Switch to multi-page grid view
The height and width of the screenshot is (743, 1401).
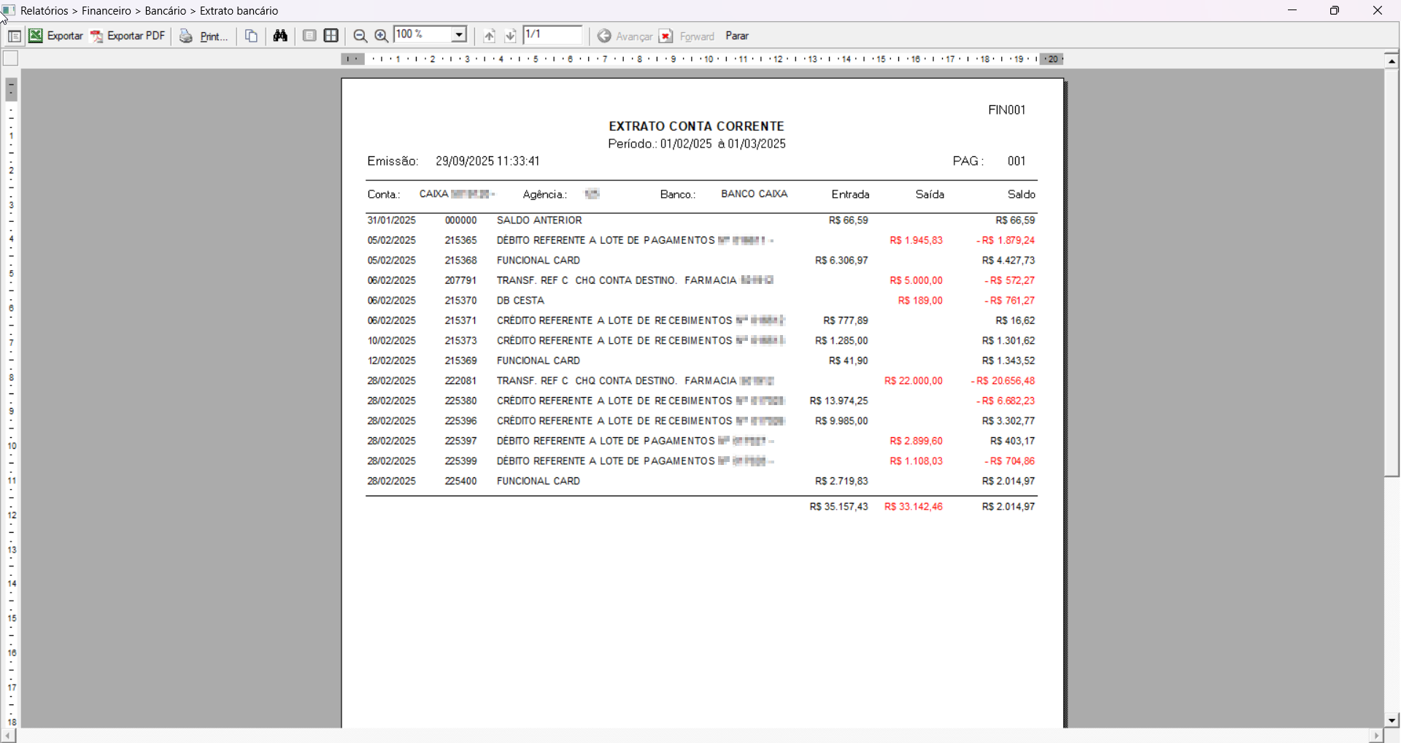click(332, 36)
